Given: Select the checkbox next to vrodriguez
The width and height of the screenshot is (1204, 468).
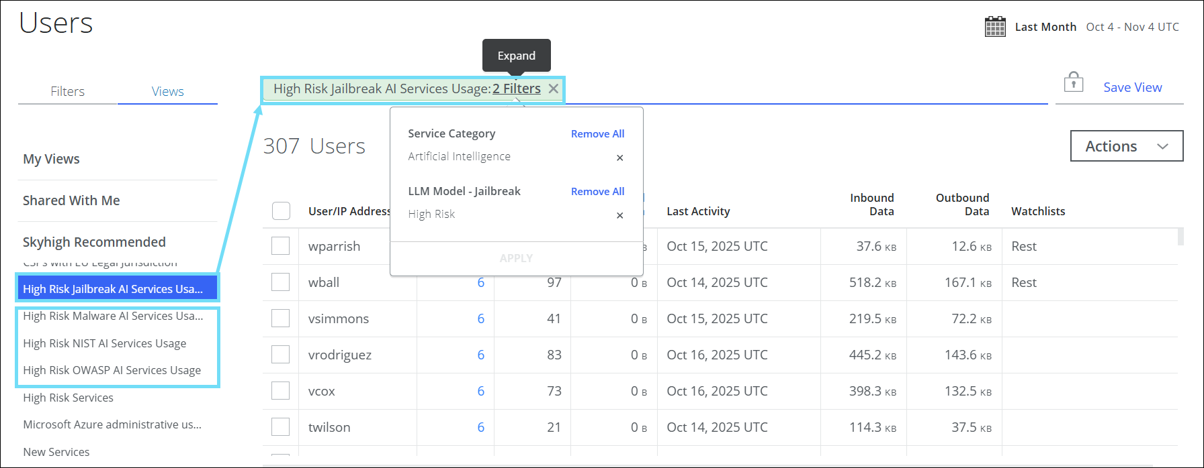Looking at the screenshot, I should pyautogui.click(x=281, y=355).
